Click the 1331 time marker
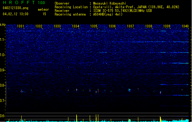 pos(20,26)
